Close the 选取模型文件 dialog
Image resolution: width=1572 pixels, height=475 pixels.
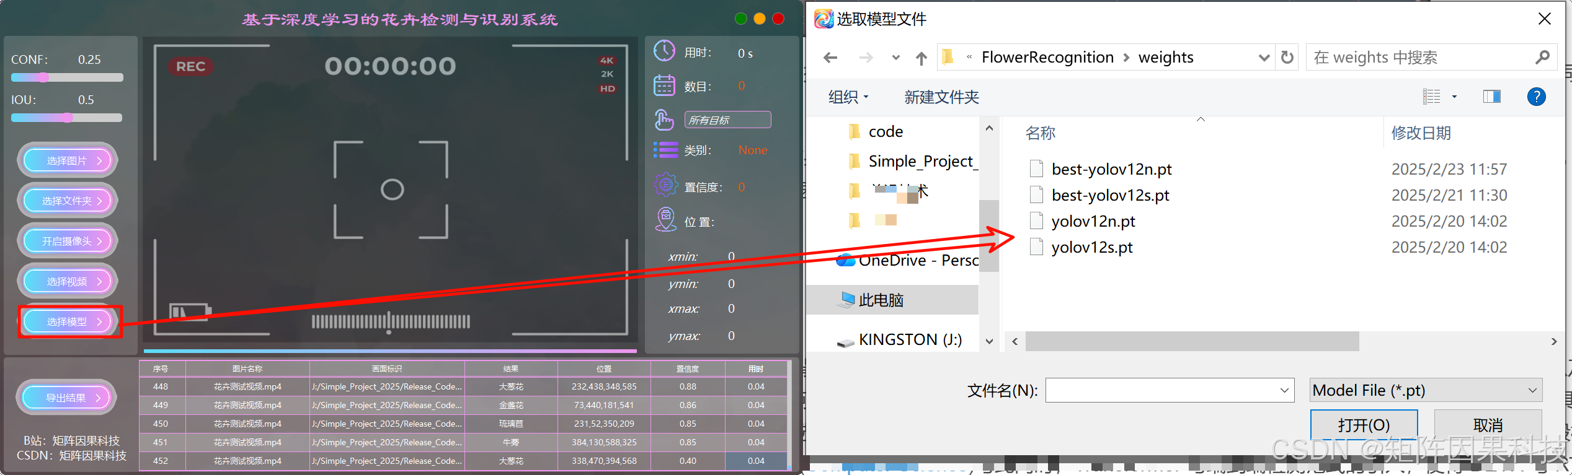[1545, 19]
